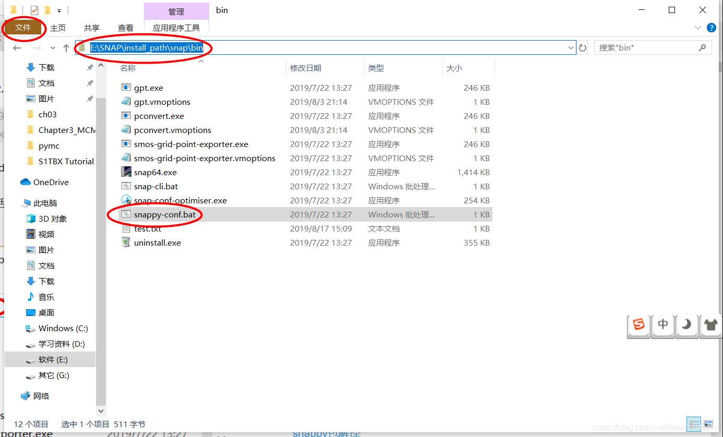Open the 文件 file menu

[x=23, y=28]
